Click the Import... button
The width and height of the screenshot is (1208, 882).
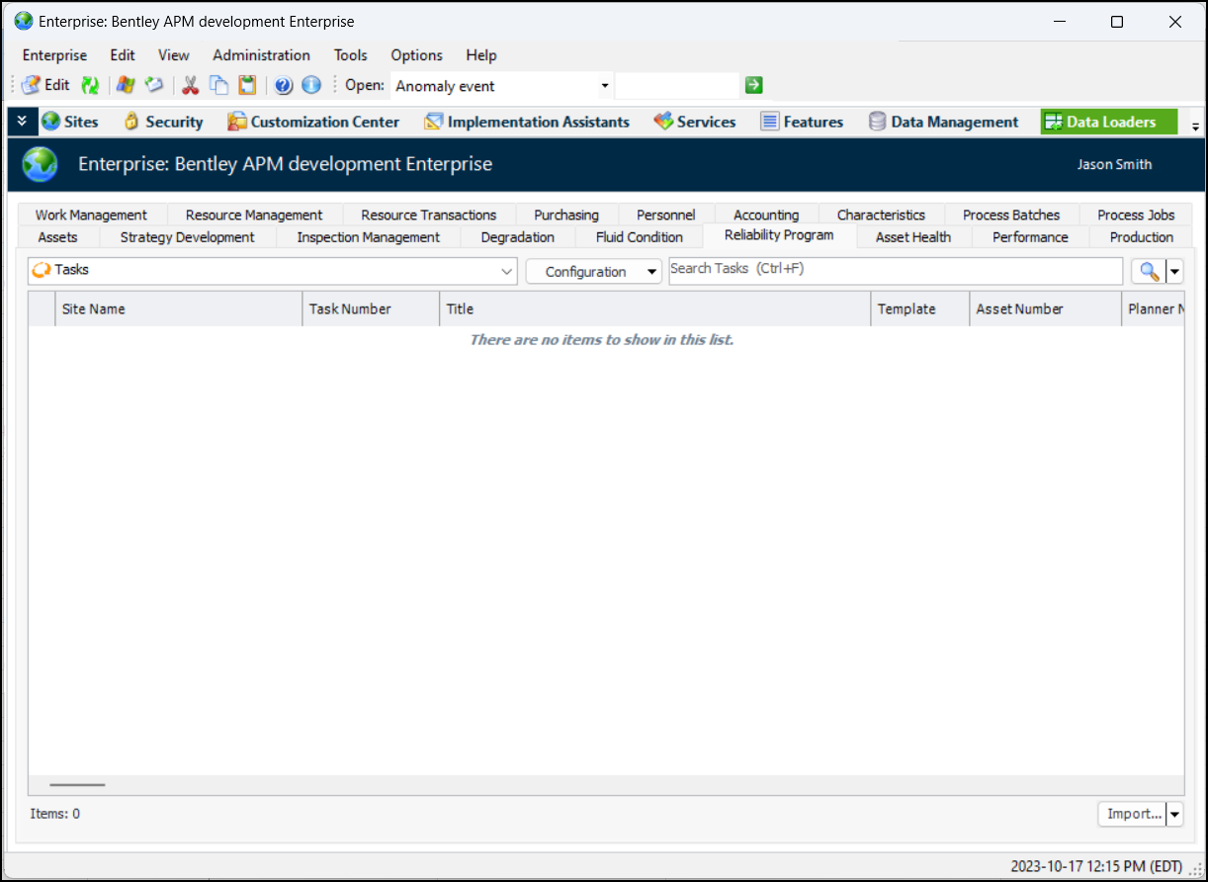pyautogui.click(x=1133, y=814)
